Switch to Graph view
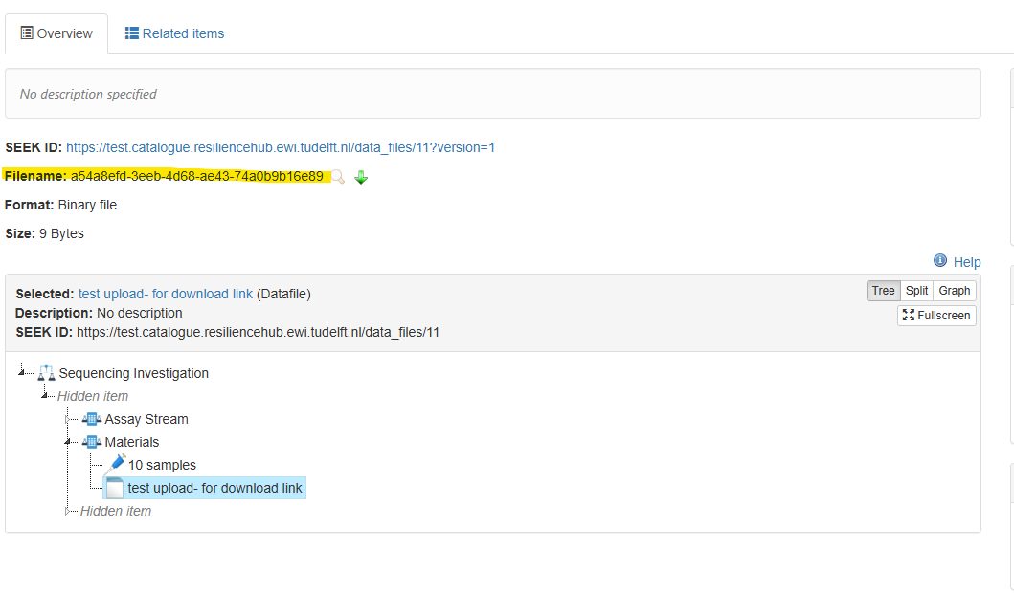 coord(955,291)
